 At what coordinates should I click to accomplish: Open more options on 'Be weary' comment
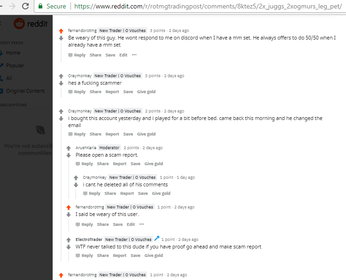[134, 55]
